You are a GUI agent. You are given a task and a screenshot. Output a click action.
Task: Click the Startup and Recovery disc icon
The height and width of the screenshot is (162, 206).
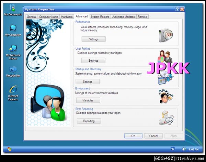tap(165, 78)
